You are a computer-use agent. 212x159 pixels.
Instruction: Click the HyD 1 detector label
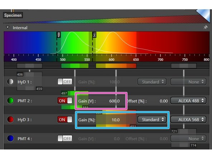point(25,82)
